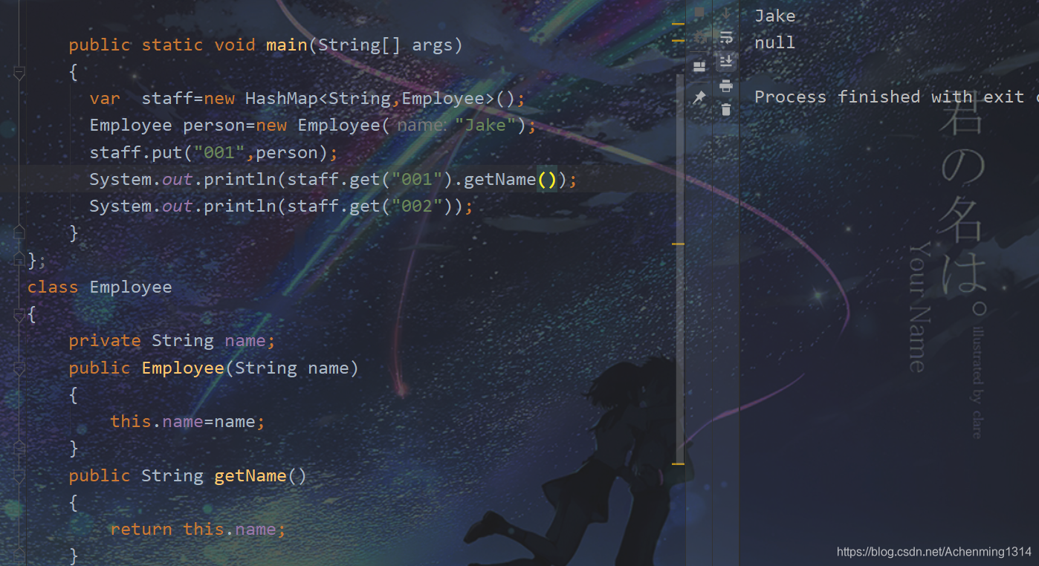
Task: Click the 'var' keyword
Action: (105, 98)
